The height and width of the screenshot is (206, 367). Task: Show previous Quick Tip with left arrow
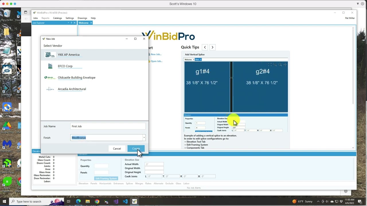coord(205,47)
